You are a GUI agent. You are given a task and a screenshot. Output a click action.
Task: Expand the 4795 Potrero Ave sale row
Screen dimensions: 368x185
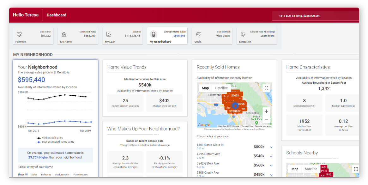pyautogui.click(x=271, y=156)
